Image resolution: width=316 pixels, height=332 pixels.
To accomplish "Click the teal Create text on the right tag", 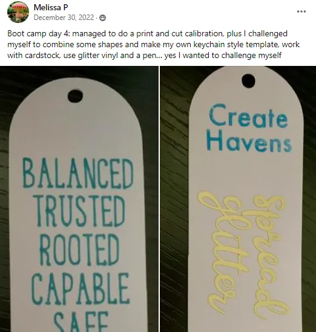I will tap(248, 116).
